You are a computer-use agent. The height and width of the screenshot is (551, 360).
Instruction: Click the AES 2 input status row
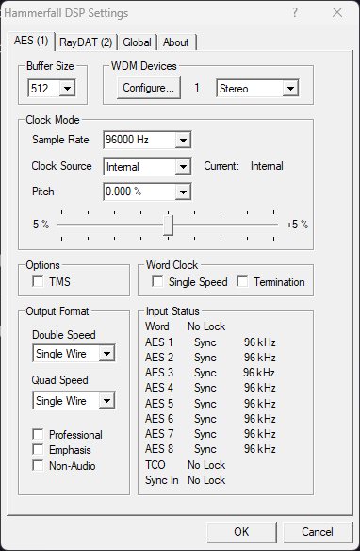click(x=210, y=358)
